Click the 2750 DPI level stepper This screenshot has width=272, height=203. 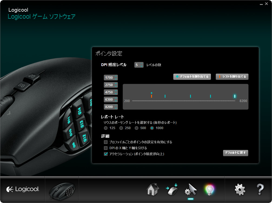point(111,85)
